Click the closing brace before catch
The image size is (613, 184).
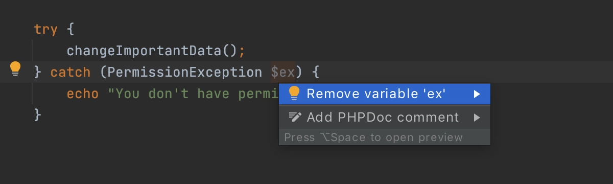click(37, 72)
